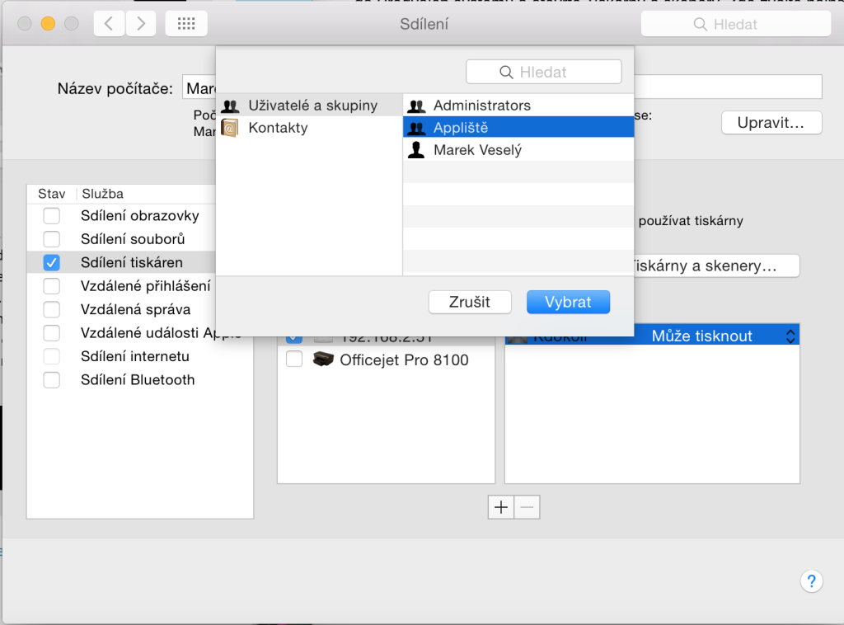Select Administrators in the user list
Screen dimensions: 844x625
coord(518,106)
